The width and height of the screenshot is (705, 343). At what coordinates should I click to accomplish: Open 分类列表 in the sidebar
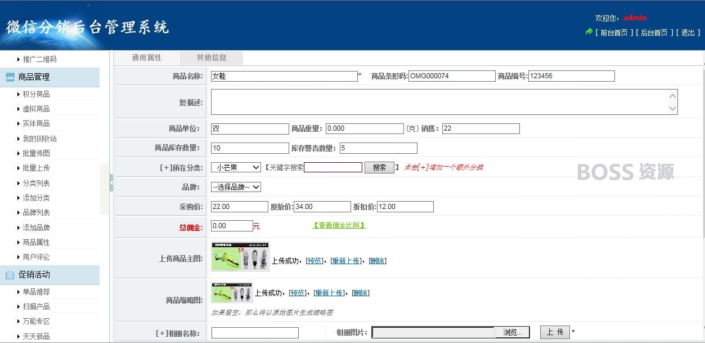pos(36,183)
